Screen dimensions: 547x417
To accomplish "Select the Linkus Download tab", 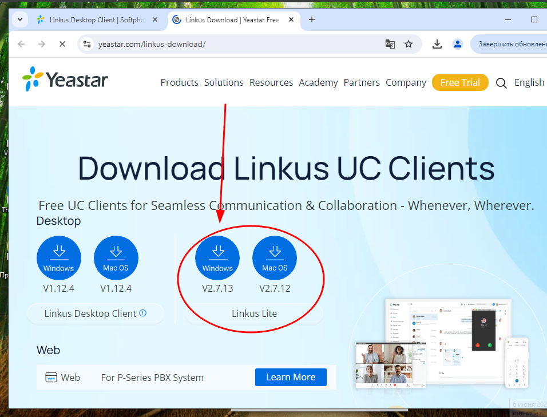I will pyautogui.click(x=233, y=20).
